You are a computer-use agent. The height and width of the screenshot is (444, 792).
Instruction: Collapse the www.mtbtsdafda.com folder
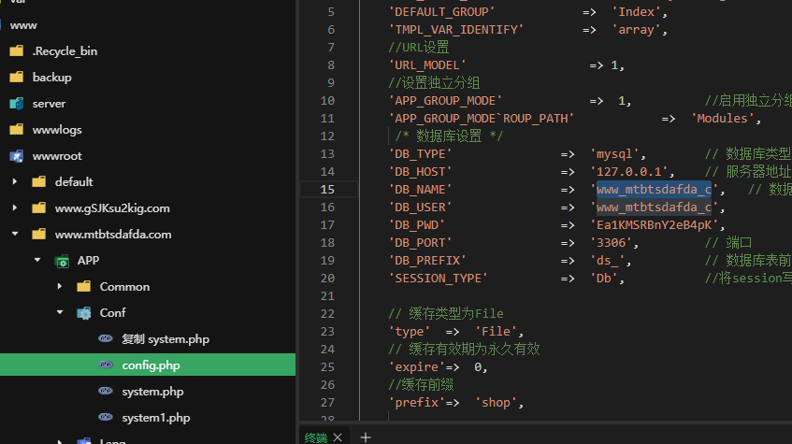tap(15, 235)
